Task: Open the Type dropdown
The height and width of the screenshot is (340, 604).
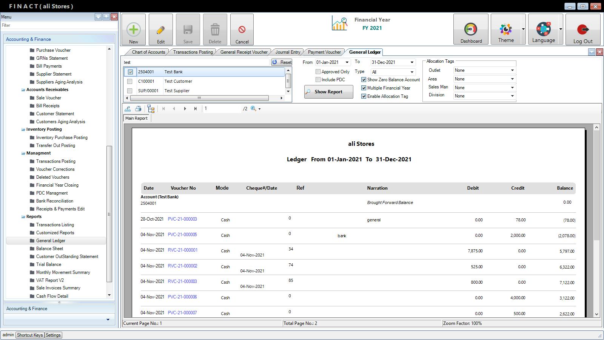Action: pyautogui.click(x=411, y=72)
